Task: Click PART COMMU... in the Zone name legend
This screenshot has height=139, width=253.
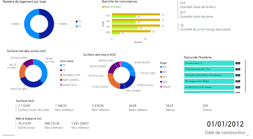Action: (70, 80)
